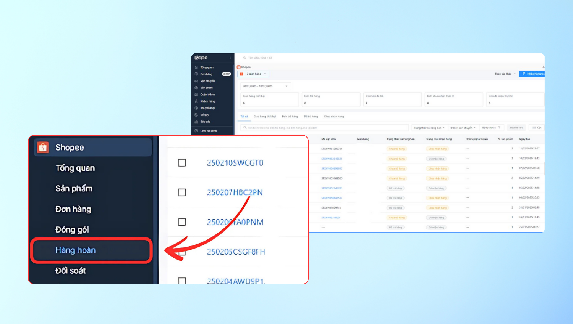The image size is (573, 324).
Task: Click the Khuyến mại icon
Action: pos(196,108)
